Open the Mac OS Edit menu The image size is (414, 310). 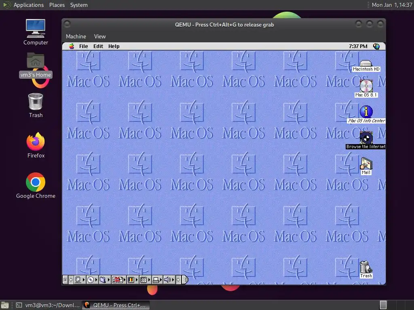(98, 46)
